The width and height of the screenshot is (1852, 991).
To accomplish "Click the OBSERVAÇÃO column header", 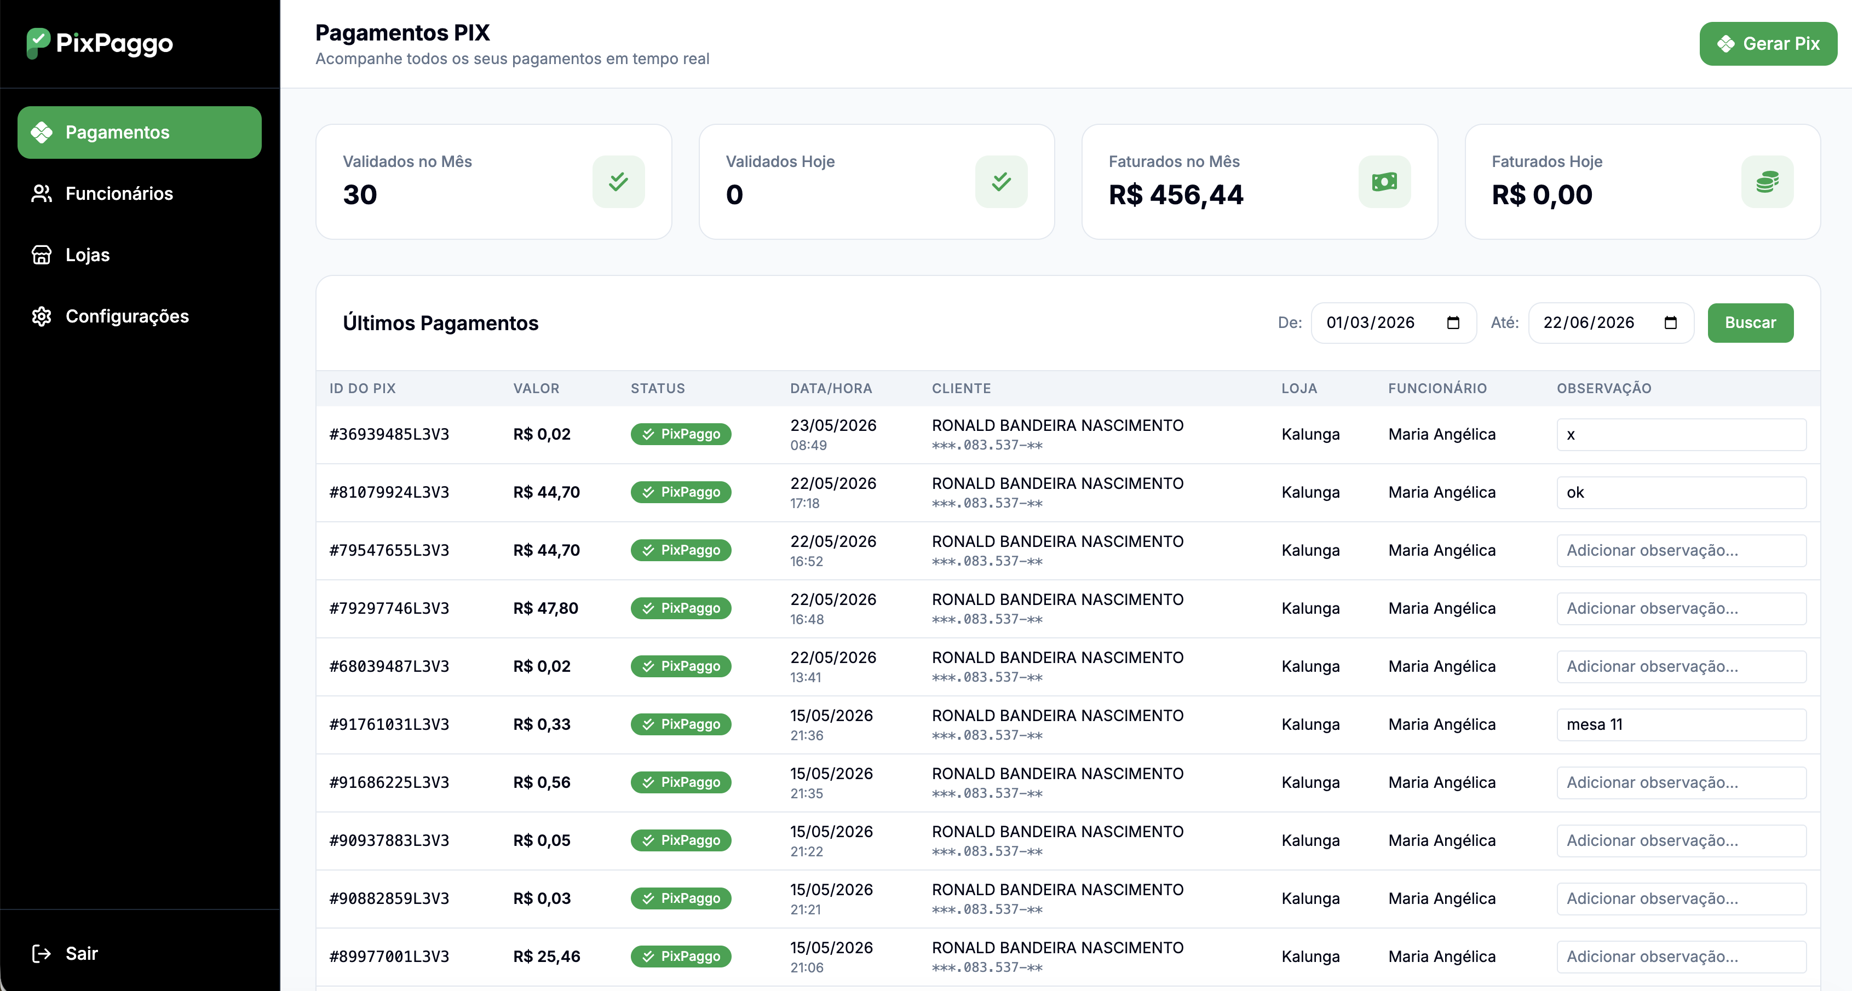I will [1604, 389].
